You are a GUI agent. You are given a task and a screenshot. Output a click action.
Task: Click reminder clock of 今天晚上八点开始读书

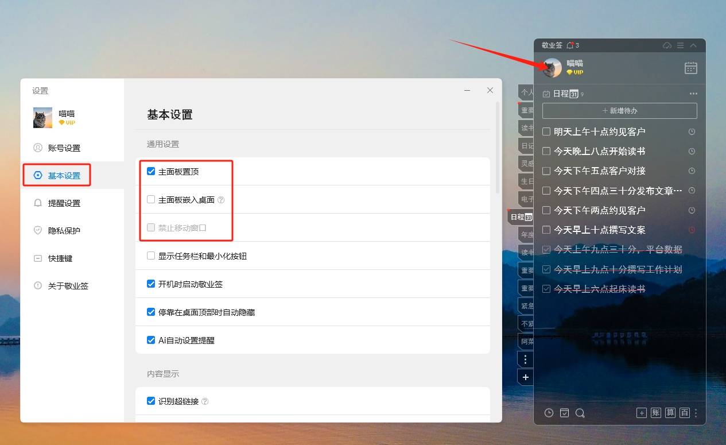[x=692, y=151]
